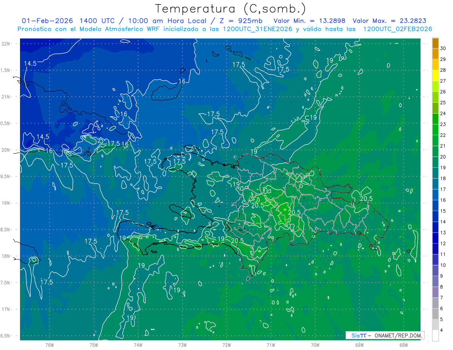Click the '76W' longitude axis label
Screen dimensions: 453x350
click(x=49, y=345)
